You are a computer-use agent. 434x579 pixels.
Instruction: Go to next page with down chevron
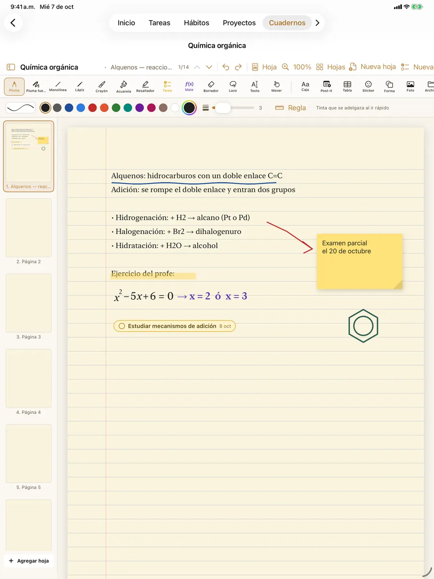[209, 67]
